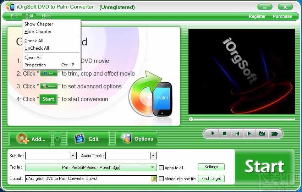
Task: Take a snapshot with camera icon
Action: (x=262, y=133)
